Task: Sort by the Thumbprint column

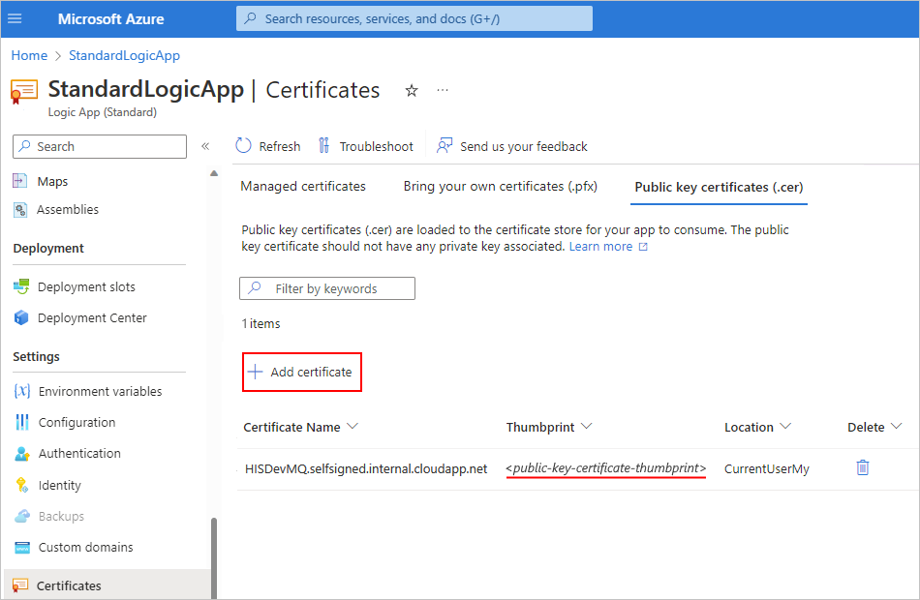Action: (x=549, y=427)
